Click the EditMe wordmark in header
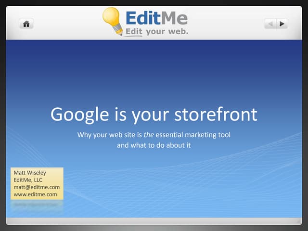308x231 pixels. click(x=156, y=18)
